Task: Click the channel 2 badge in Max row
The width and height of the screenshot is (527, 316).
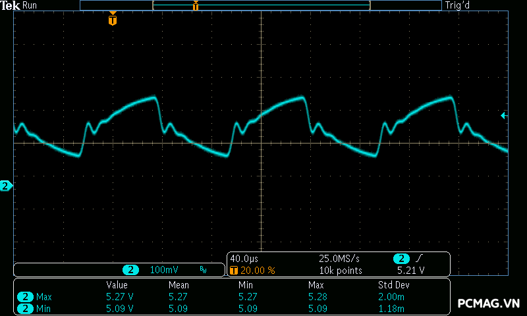Action: (x=26, y=297)
